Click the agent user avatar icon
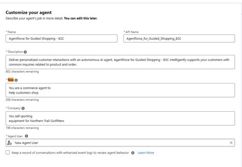The image size is (242, 167). [x=9, y=143]
